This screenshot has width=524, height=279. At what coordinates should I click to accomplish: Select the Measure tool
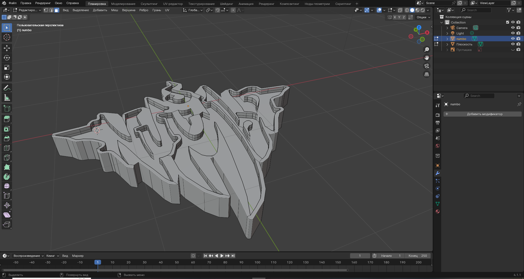click(x=7, y=98)
